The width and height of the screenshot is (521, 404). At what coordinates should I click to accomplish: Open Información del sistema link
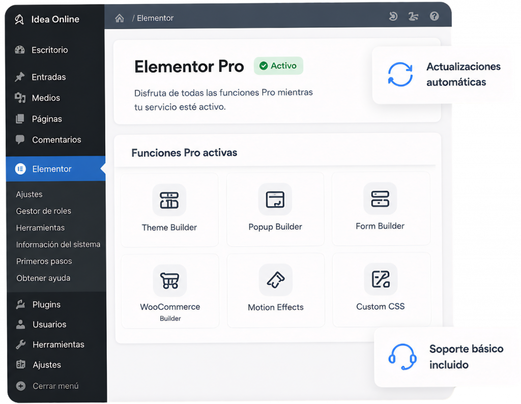pos(58,244)
